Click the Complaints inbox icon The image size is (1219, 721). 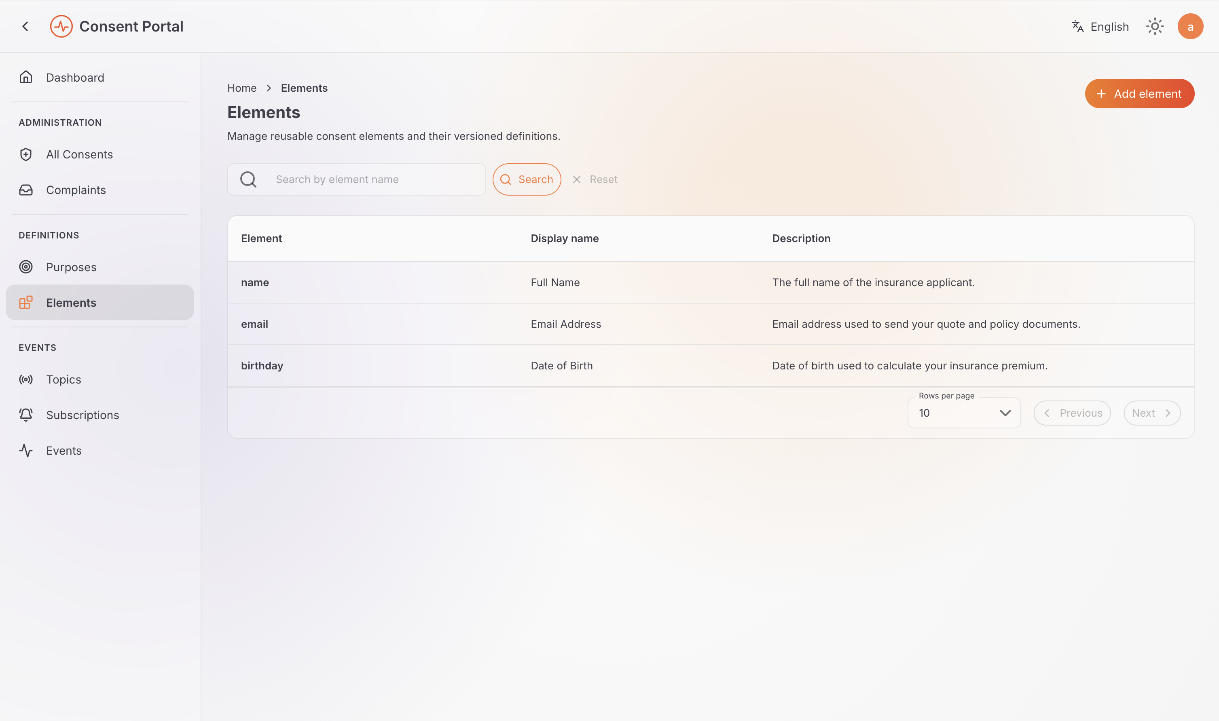(x=26, y=190)
